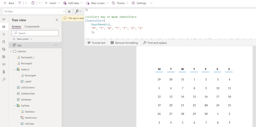The width and height of the screenshot is (256, 127).
Task: Click the fx formula button
Action: (78, 11)
